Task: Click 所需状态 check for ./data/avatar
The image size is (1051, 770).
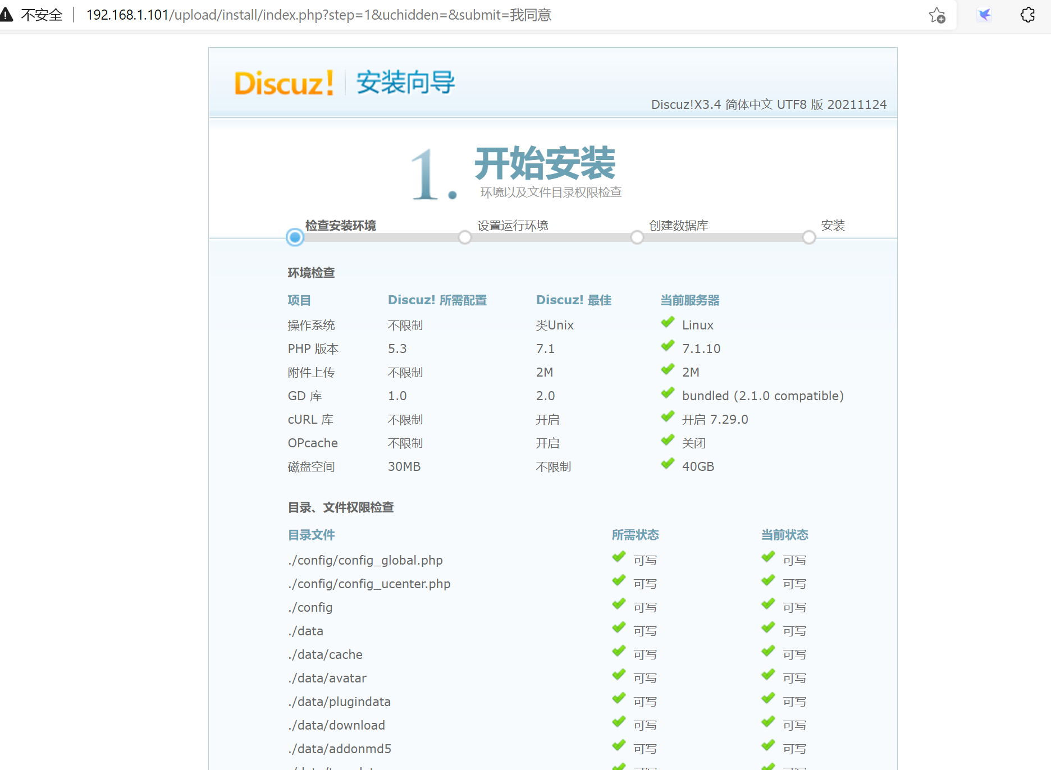Action: [619, 675]
